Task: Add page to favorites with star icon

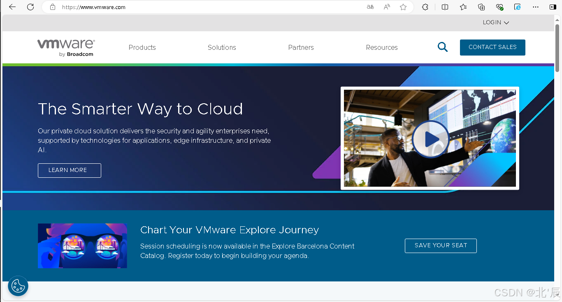Action: [x=403, y=7]
